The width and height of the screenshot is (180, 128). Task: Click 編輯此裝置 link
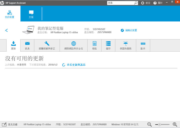point(129,30)
